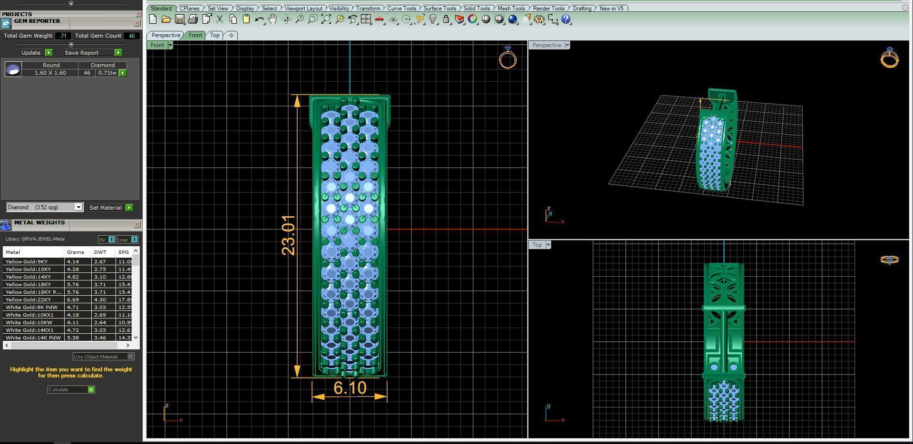Select the Pan hand tool
This screenshot has width=913, height=444.
coord(272,19)
